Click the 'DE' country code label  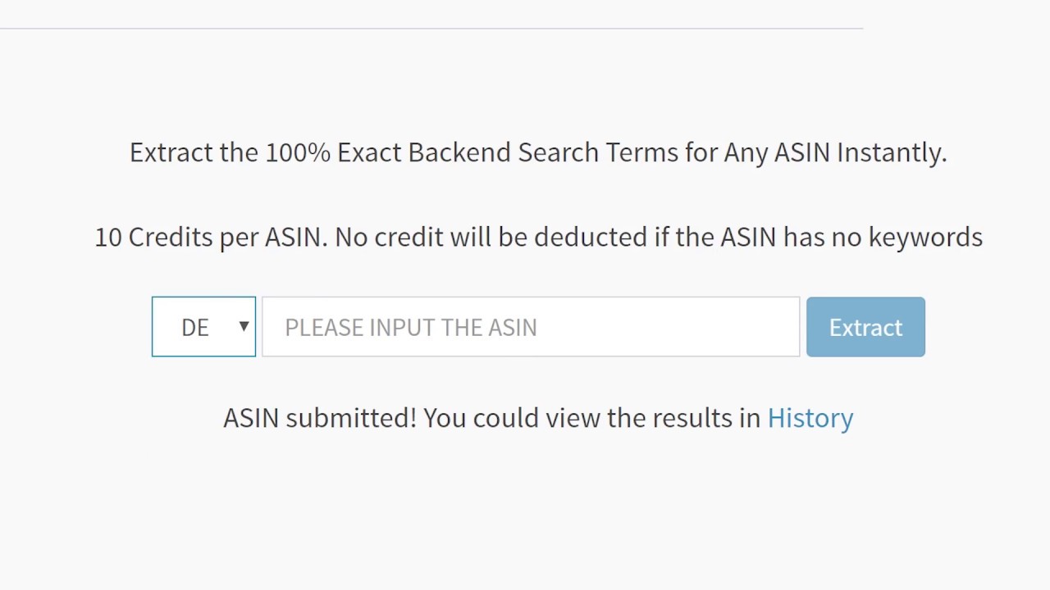195,328
